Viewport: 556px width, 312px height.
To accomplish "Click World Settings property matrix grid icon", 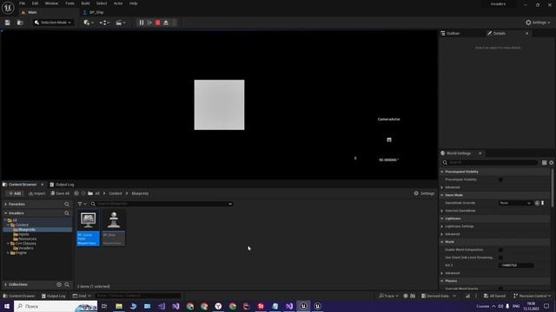I will coord(544,162).
